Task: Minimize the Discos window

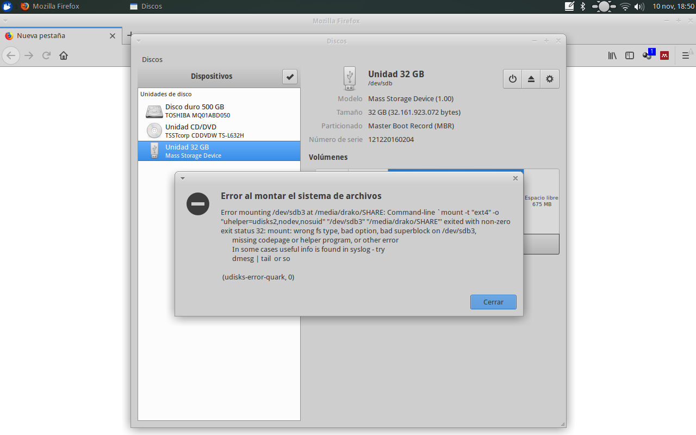Action: click(x=535, y=41)
